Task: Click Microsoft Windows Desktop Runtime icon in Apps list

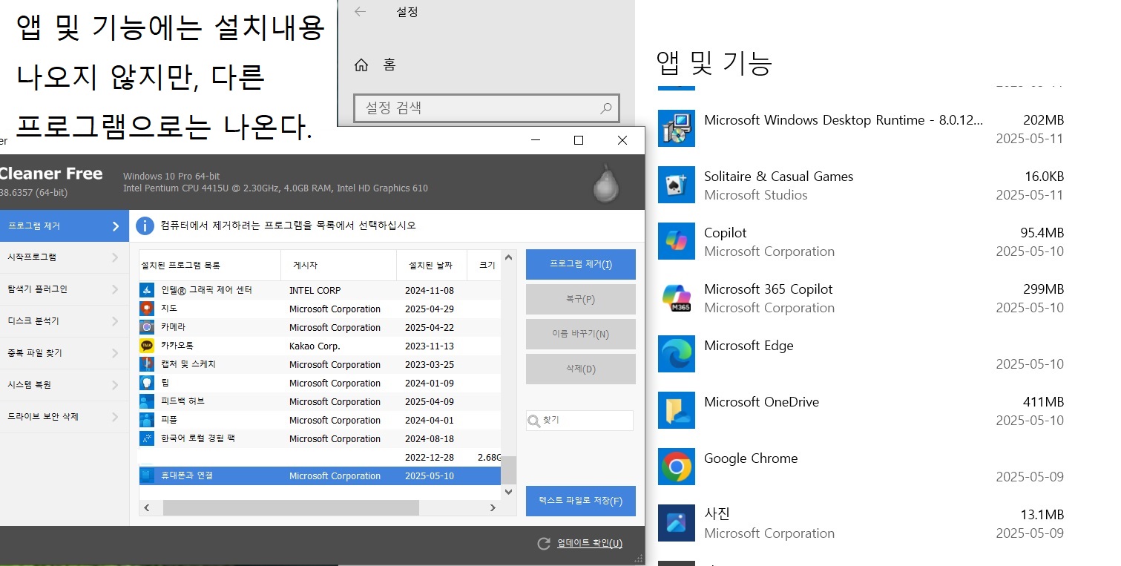Action: coord(677,128)
